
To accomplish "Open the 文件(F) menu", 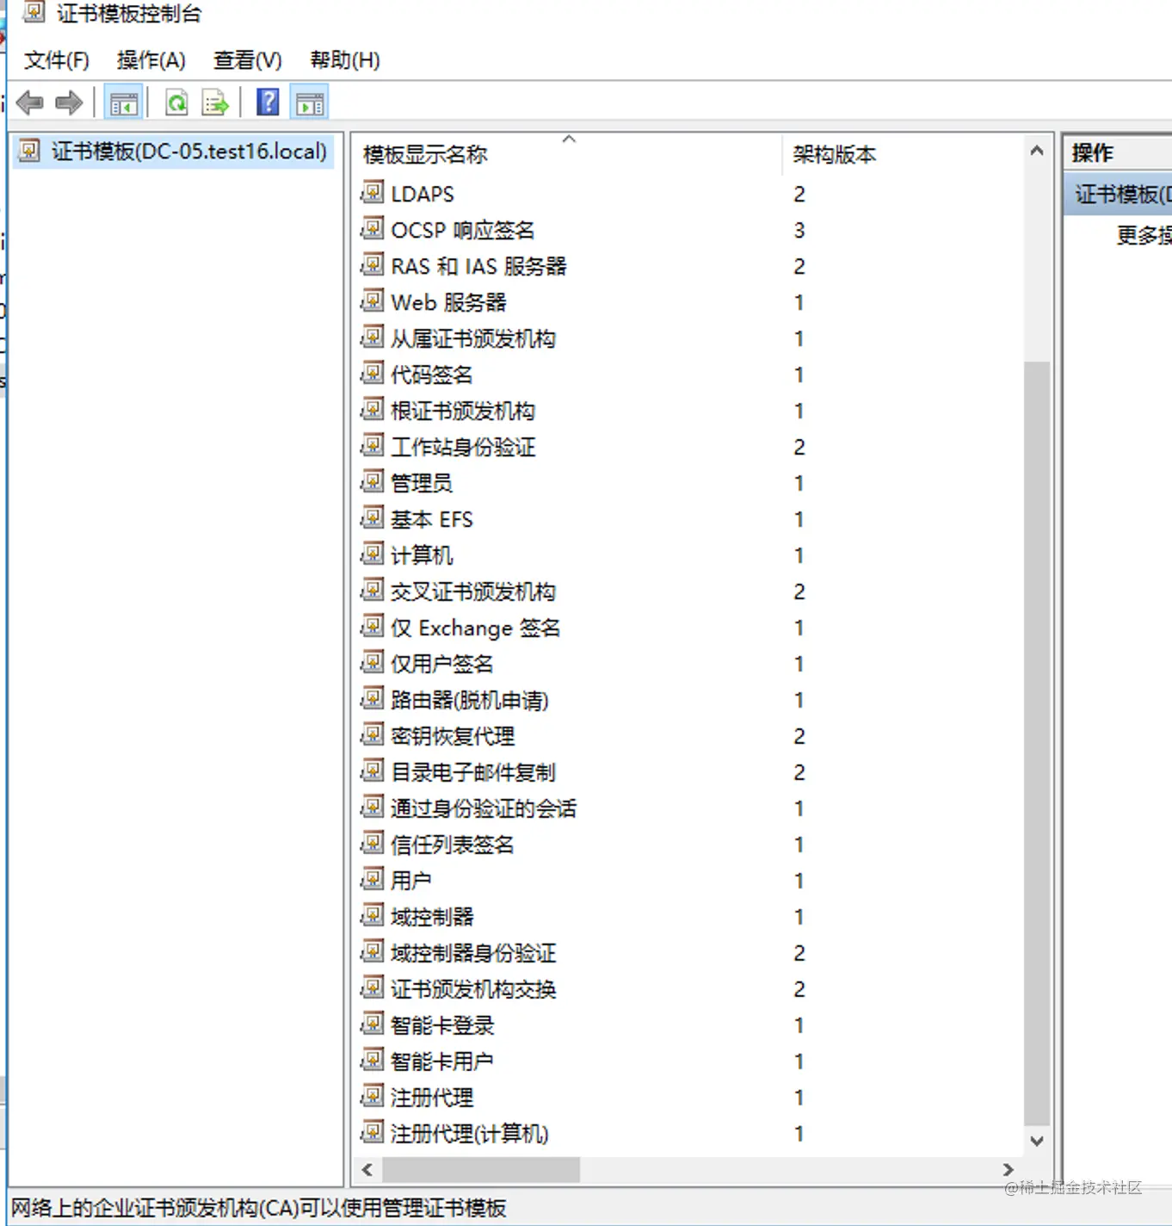I will [57, 60].
